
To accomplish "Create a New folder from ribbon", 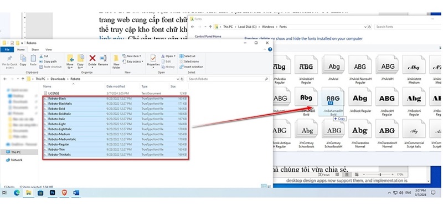I will pos(116,62).
